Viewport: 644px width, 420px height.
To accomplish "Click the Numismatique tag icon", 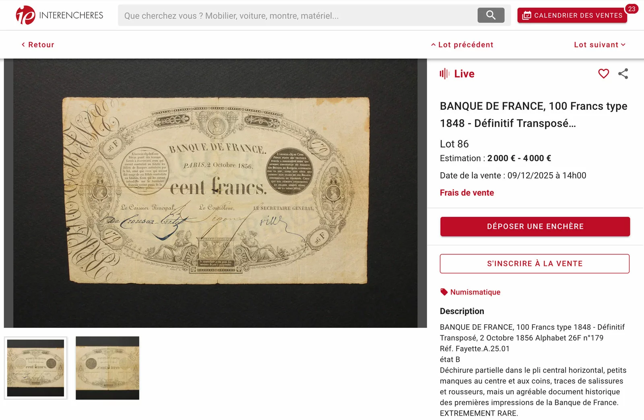I will coord(444,292).
